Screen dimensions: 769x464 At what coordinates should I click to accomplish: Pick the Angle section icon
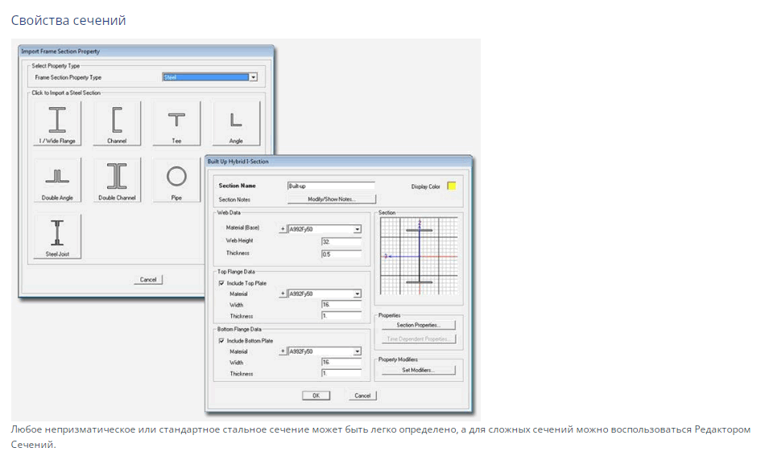236,124
